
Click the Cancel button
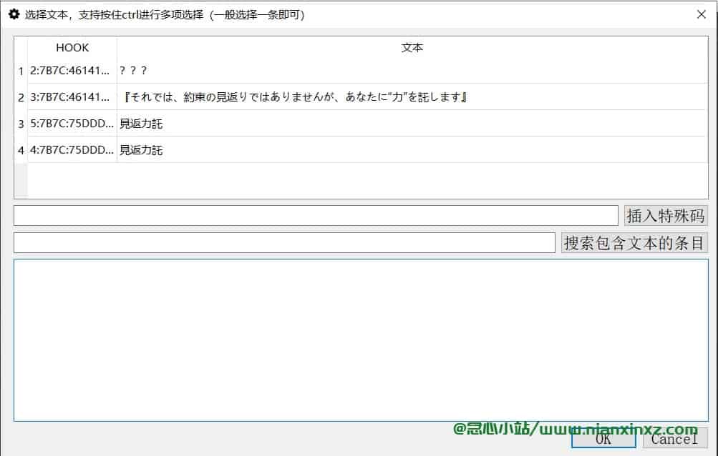click(675, 439)
